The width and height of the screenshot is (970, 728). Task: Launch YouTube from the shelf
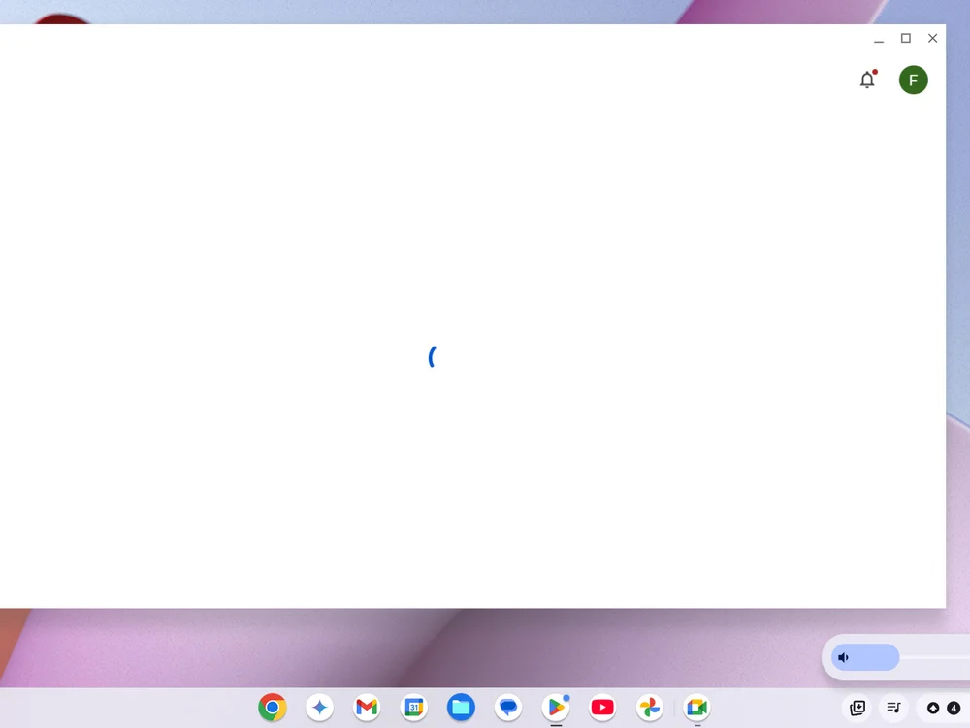[x=602, y=707]
